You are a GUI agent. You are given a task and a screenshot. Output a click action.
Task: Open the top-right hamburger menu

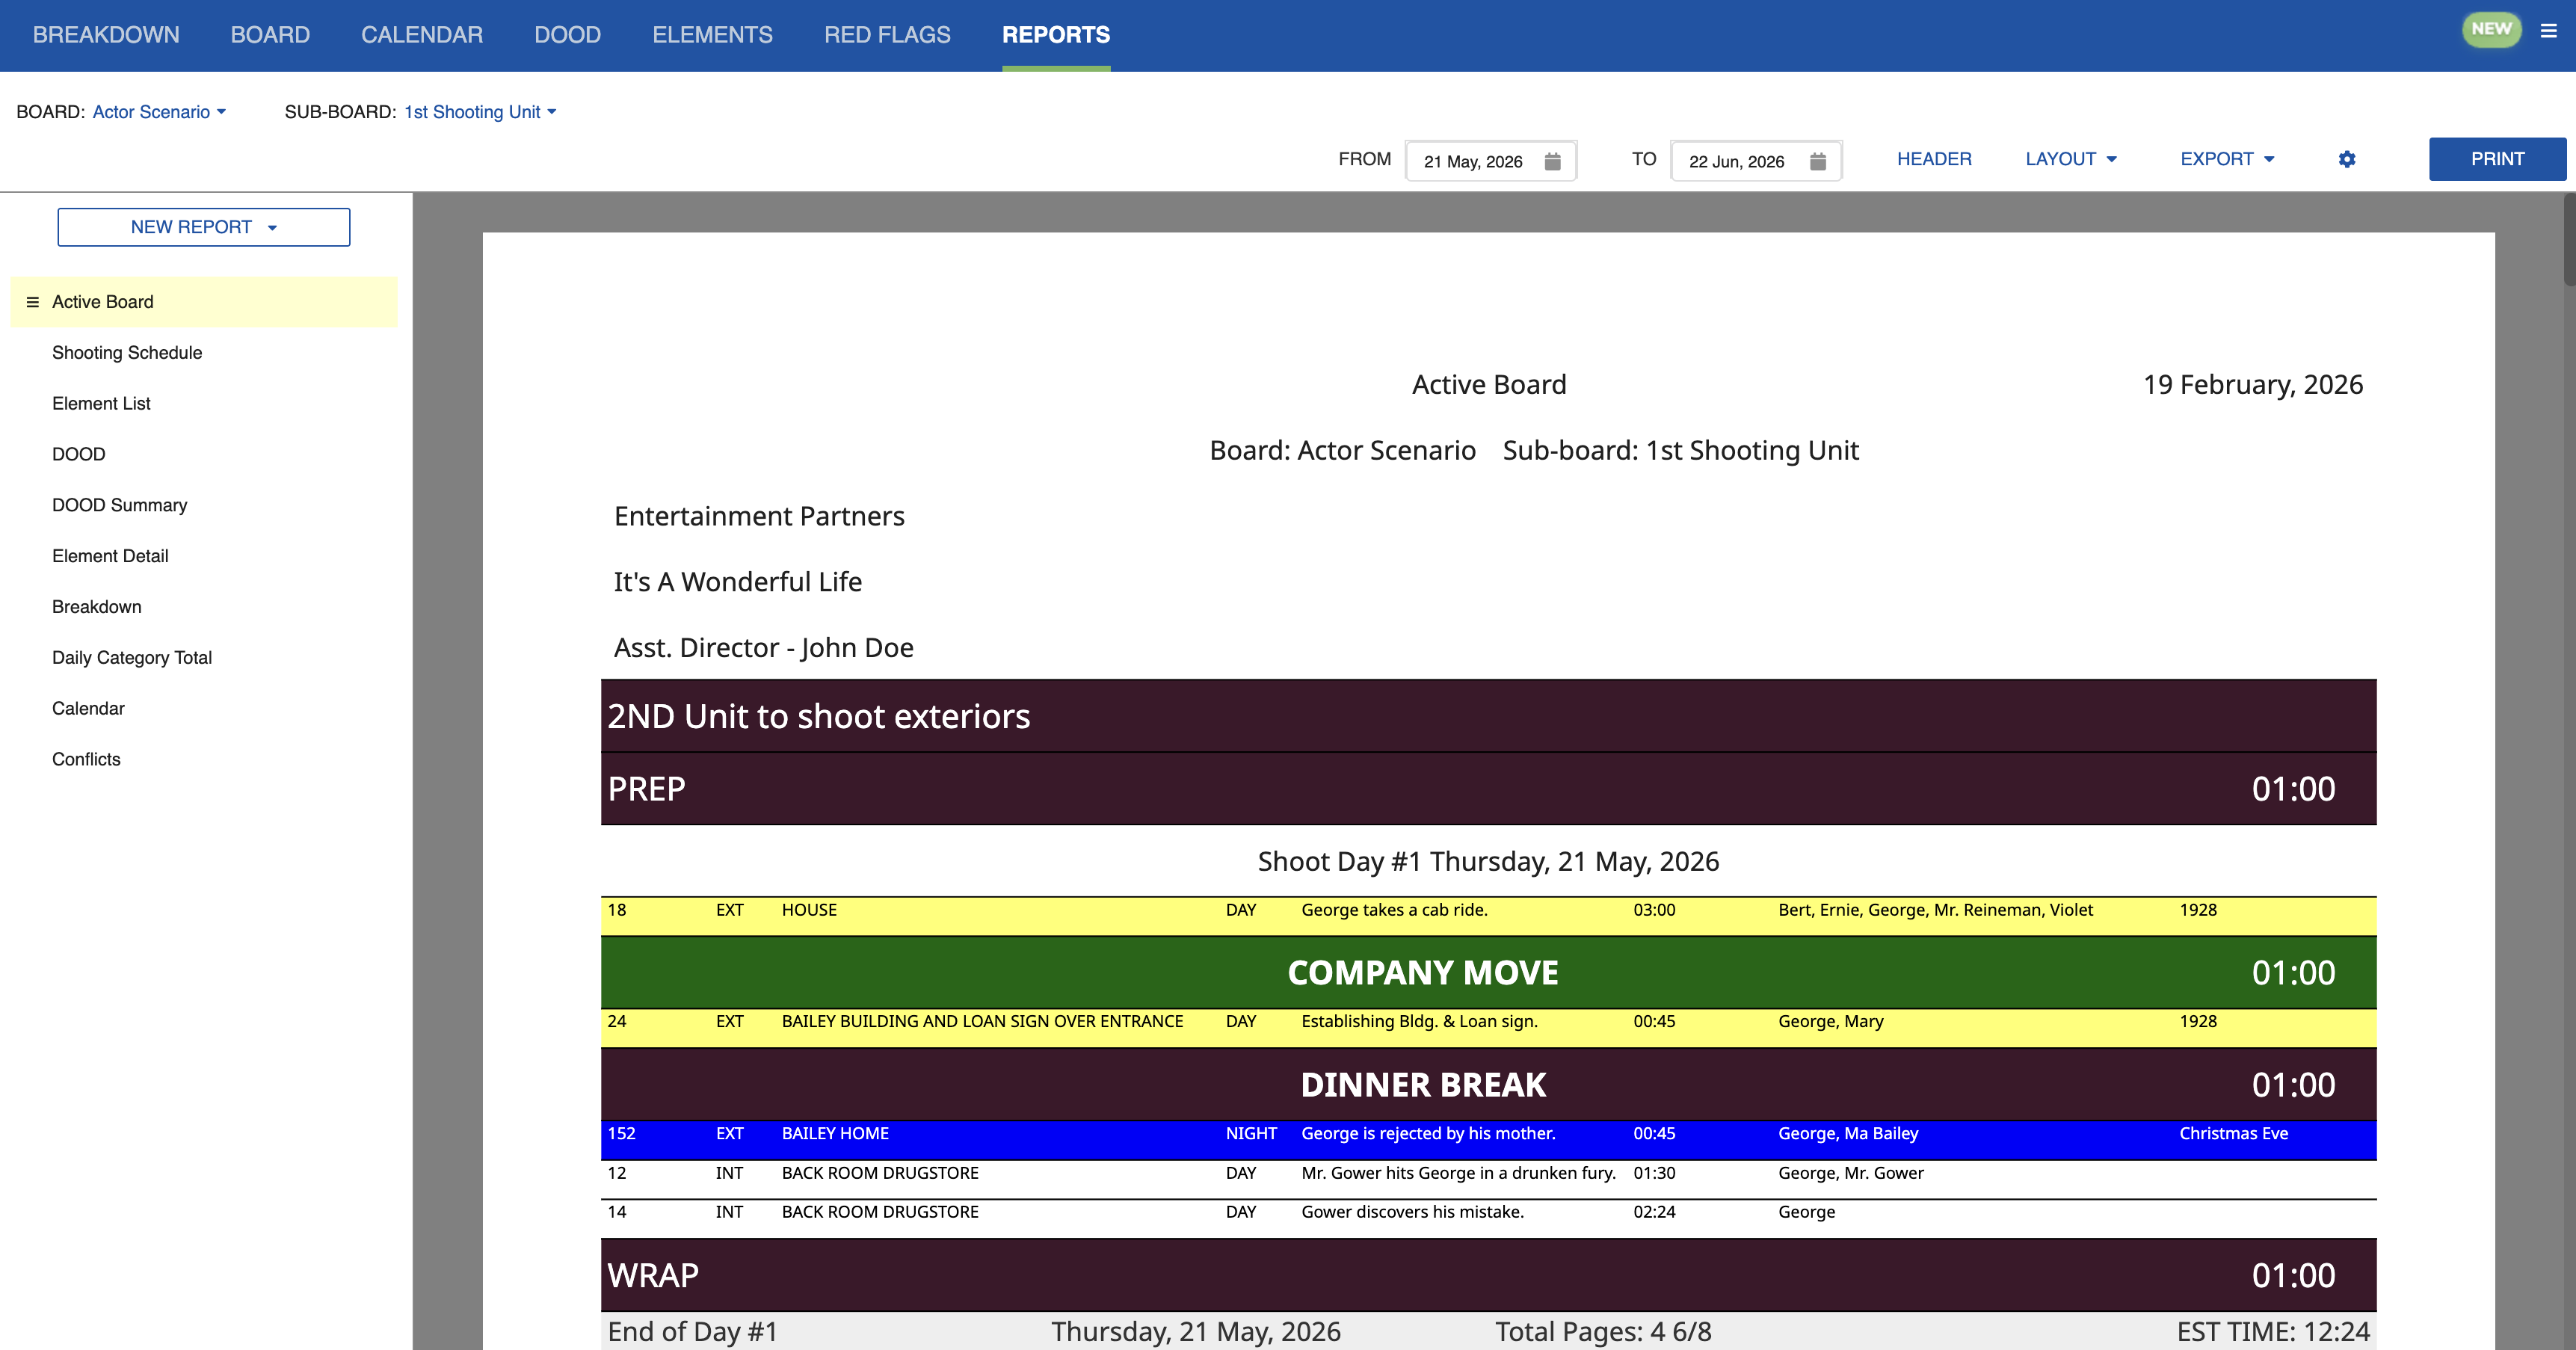(x=2548, y=31)
